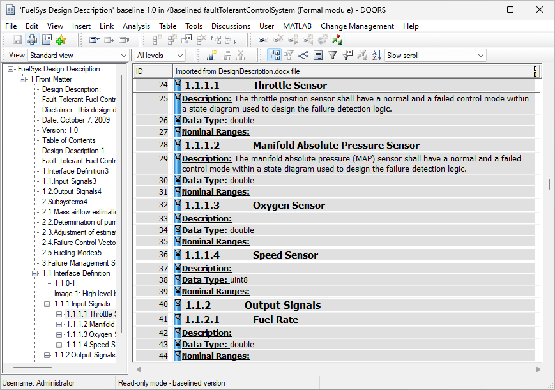The width and height of the screenshot is (555, 390).
Task: Collapse the 1.1 Interface Definition node
Action: coord(34,274)
